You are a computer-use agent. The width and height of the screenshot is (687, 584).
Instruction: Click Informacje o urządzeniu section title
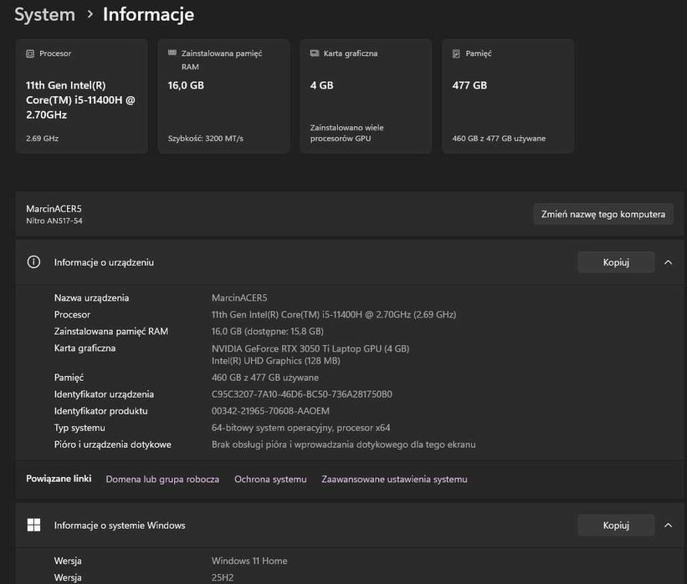(104, 262)
